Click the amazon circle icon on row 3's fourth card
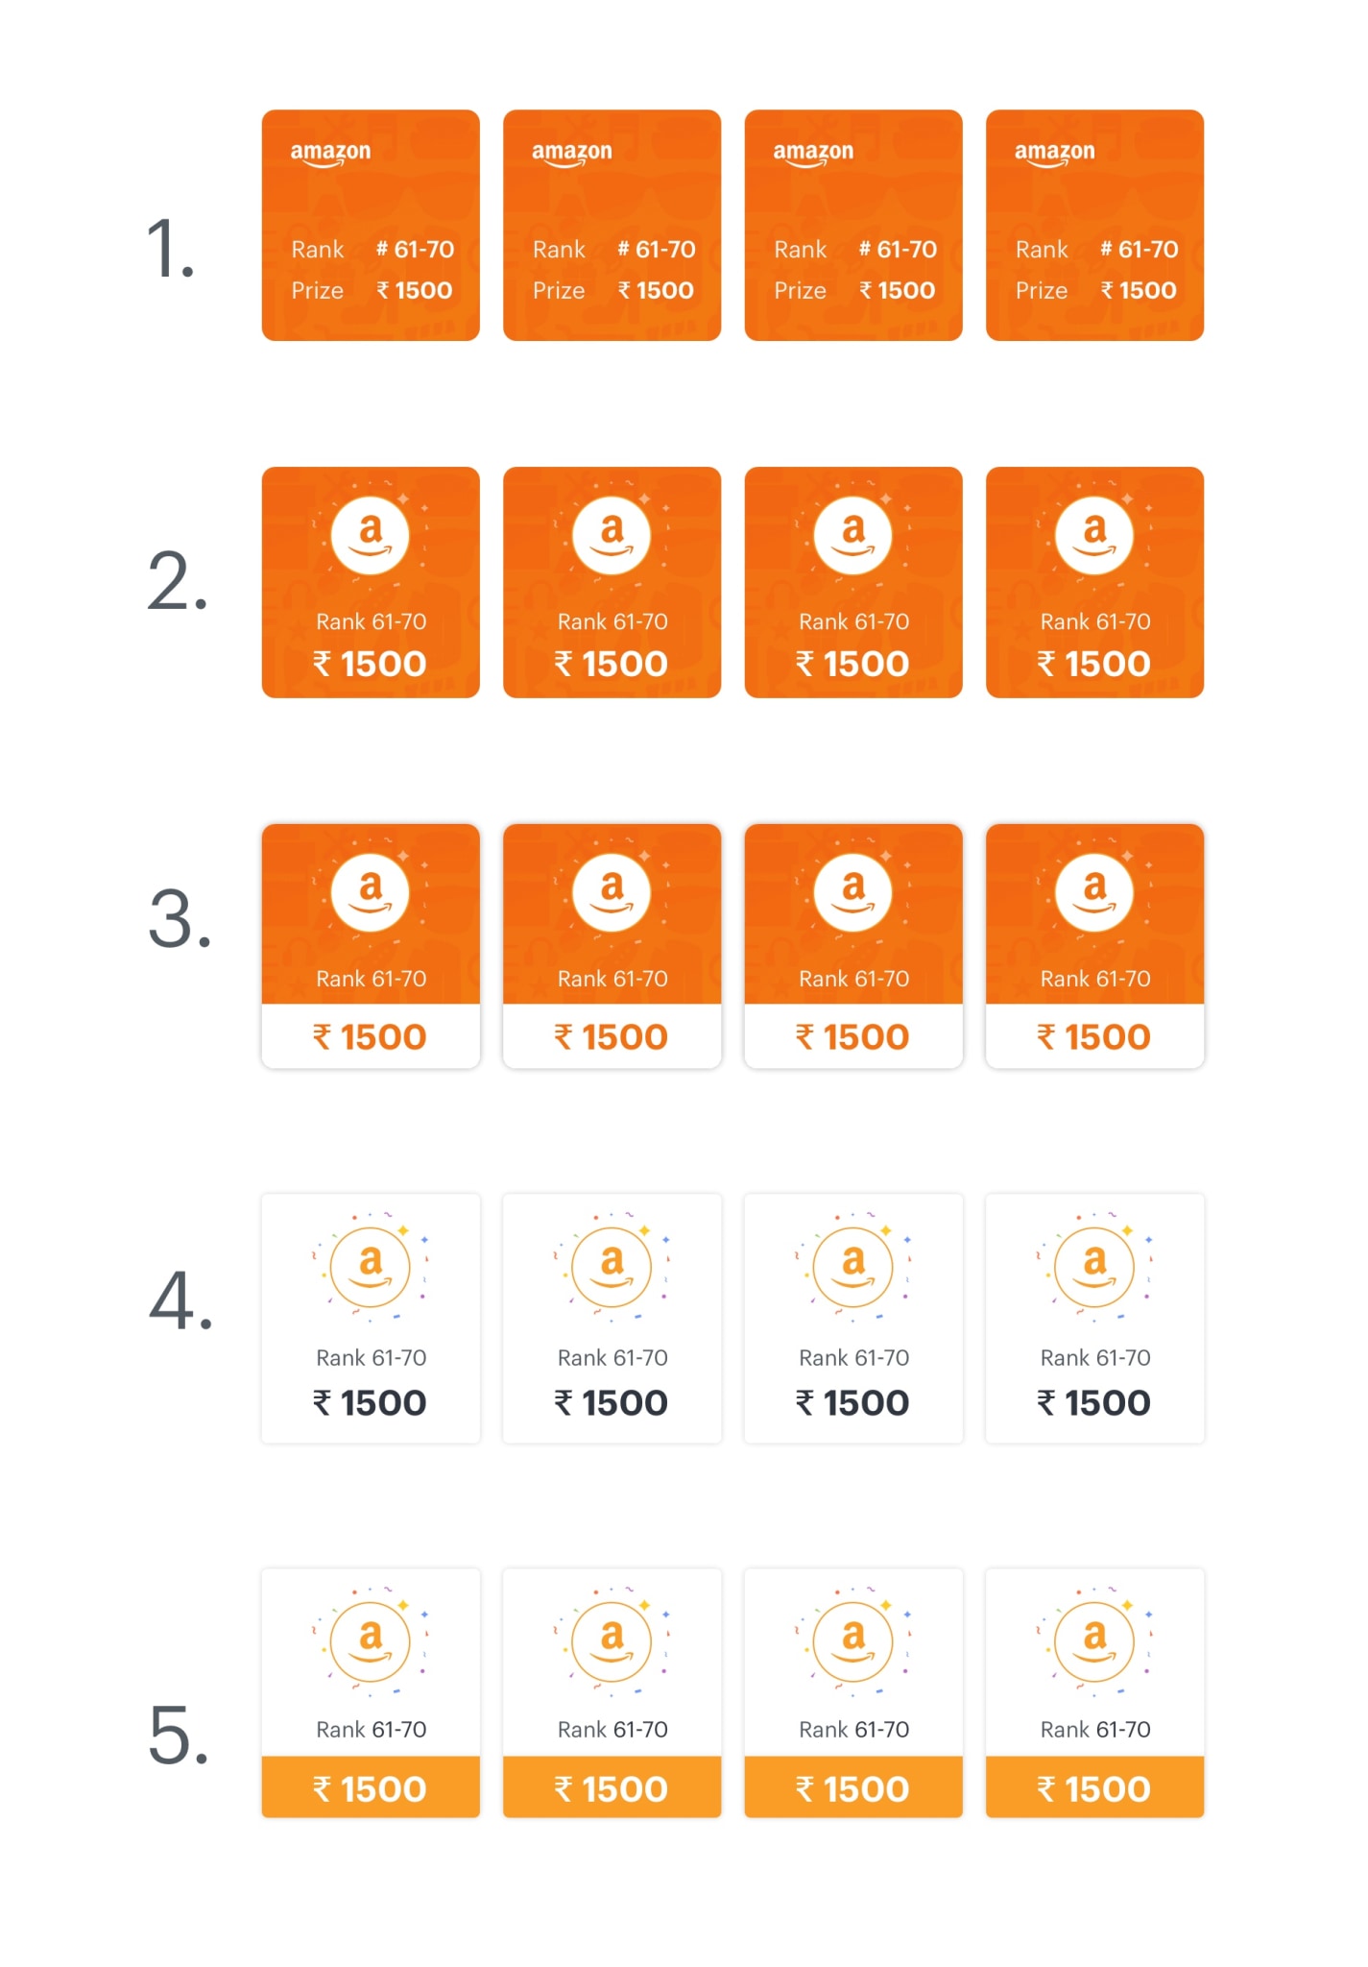The image size is (1368, 1967). tap(1095, 893)
